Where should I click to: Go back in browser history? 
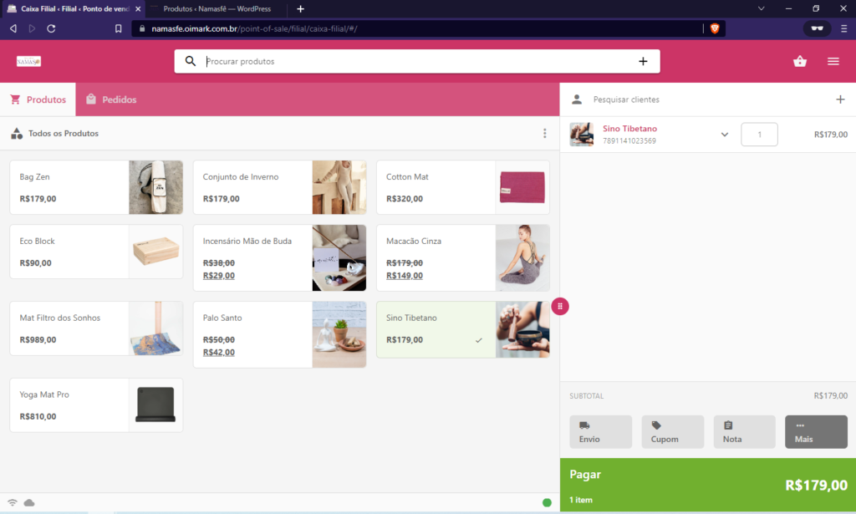pos(13,28)
